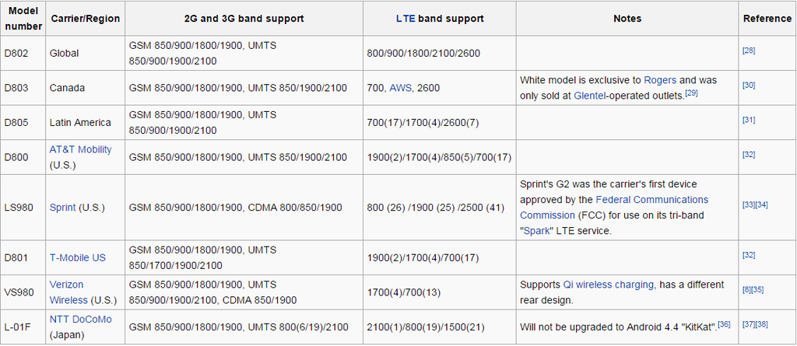797x346 pixels.
Task: Open the LTE link in table header
Action: click(x=404, y=19)
